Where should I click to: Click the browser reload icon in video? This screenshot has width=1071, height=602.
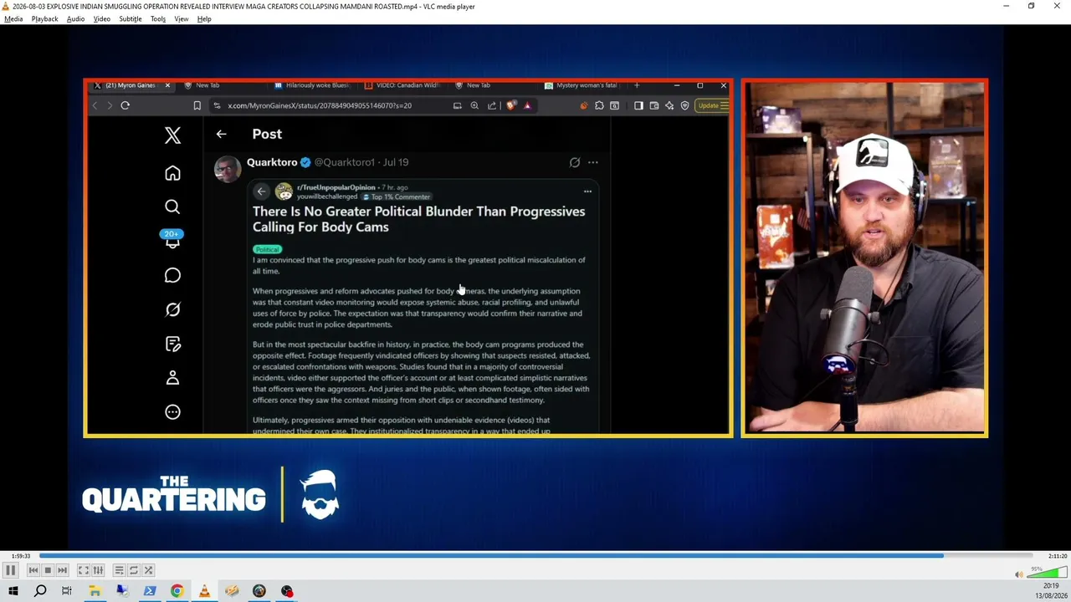pos(125,105)
